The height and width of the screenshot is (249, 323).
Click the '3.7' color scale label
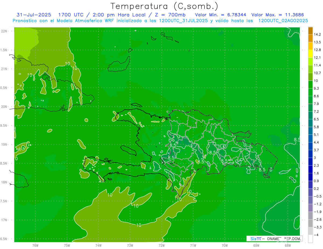[x=316, y=150]
